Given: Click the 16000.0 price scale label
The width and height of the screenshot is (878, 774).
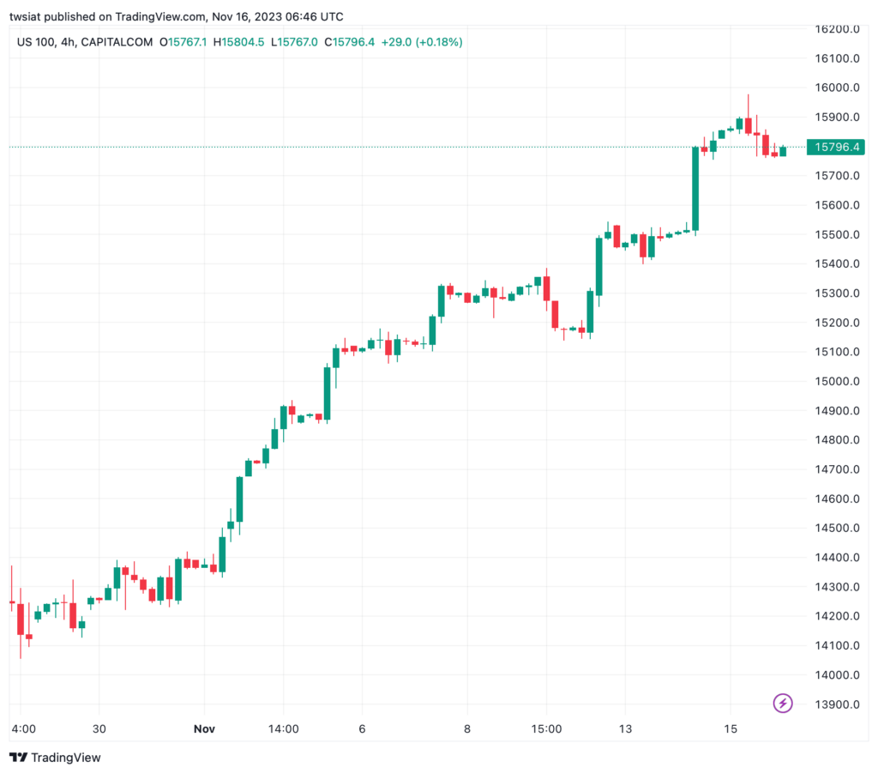Looking at the screenshot, I should [x=837, y=88].
